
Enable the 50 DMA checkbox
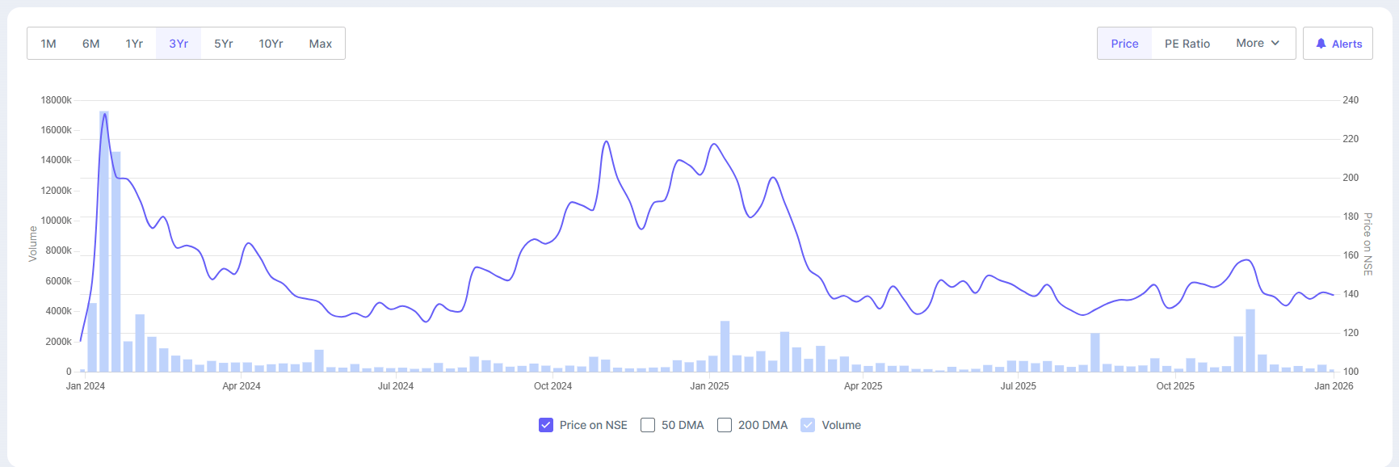tap(648, 425)
